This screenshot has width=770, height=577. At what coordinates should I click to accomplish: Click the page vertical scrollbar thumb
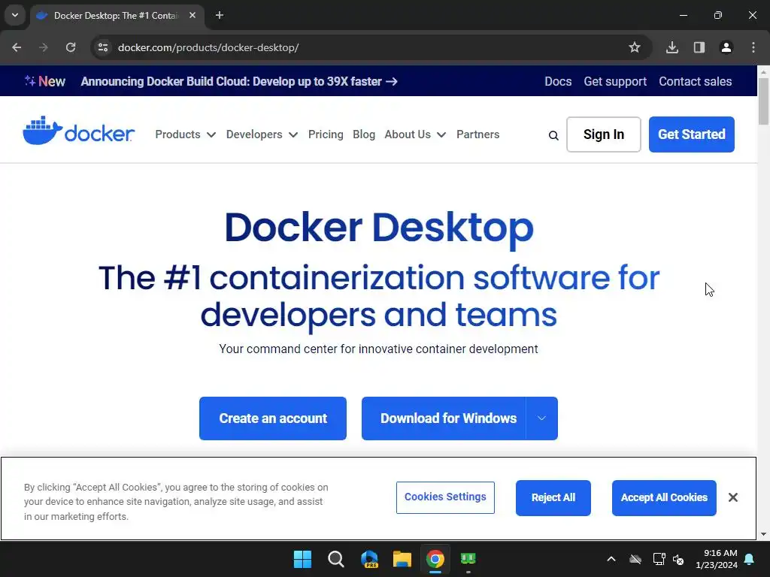point(764,101)
